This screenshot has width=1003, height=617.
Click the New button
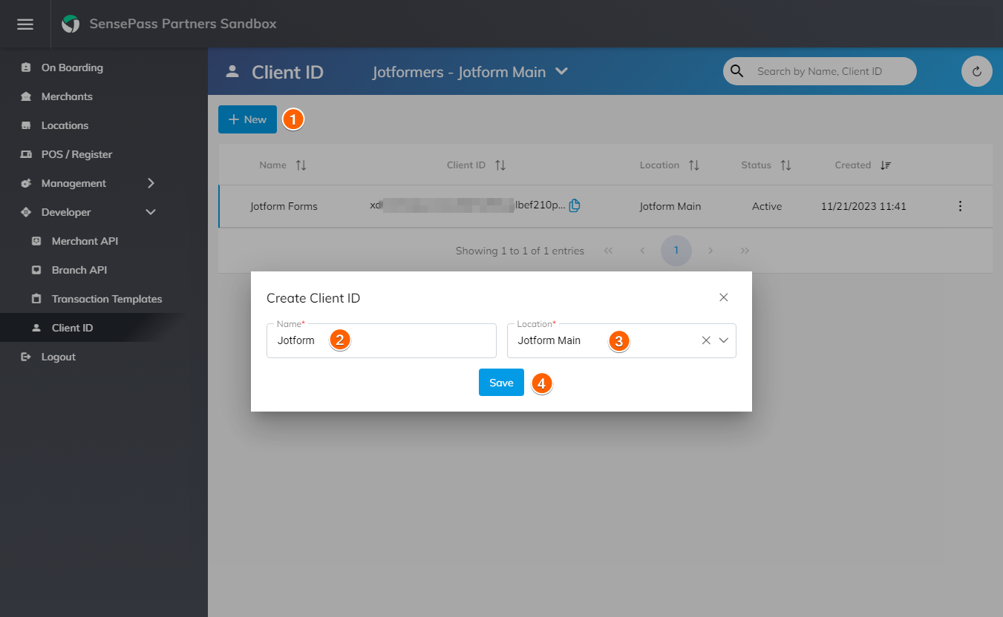tap(247, 119)
